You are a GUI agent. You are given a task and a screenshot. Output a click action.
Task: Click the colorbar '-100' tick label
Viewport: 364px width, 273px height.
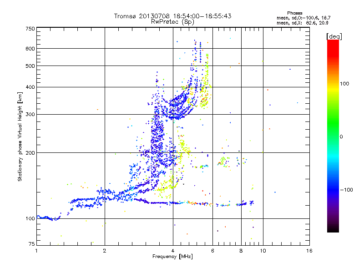(x=346, y=190)
